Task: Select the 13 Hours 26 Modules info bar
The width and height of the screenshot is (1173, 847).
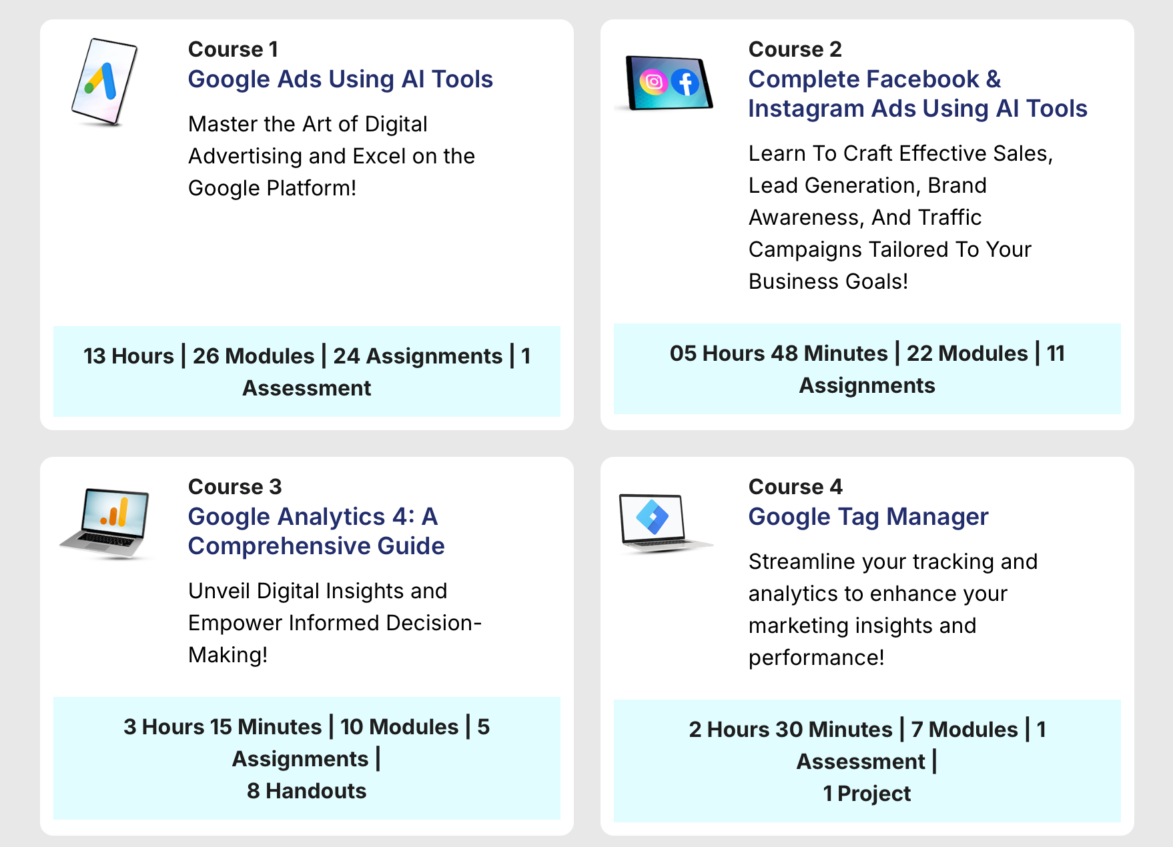Action: coord(307,371)
